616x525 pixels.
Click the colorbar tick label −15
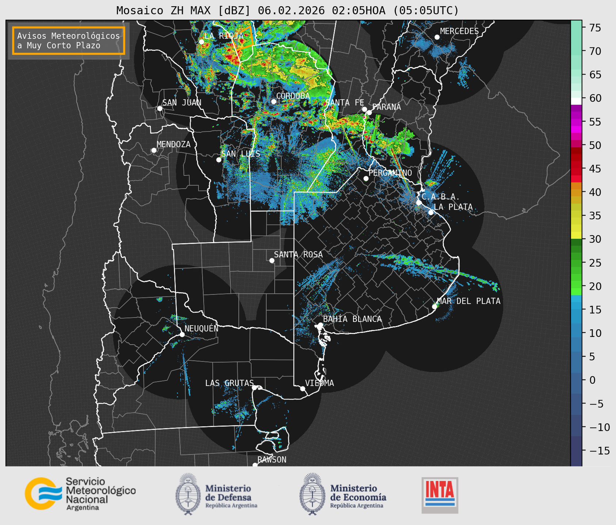pos(599,451)
